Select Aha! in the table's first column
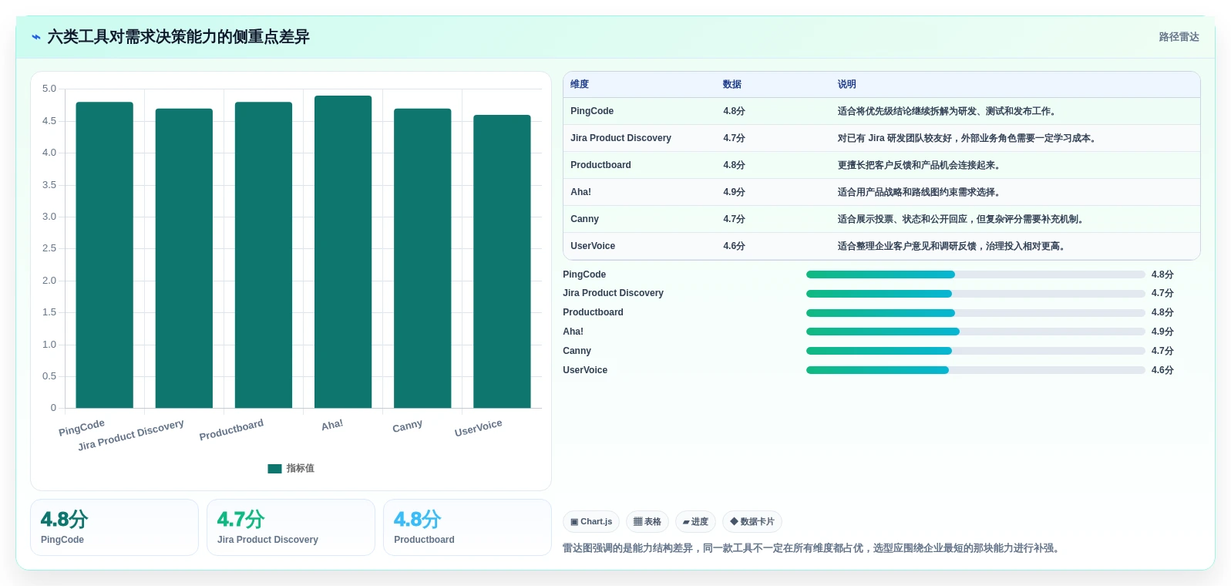 580,192
